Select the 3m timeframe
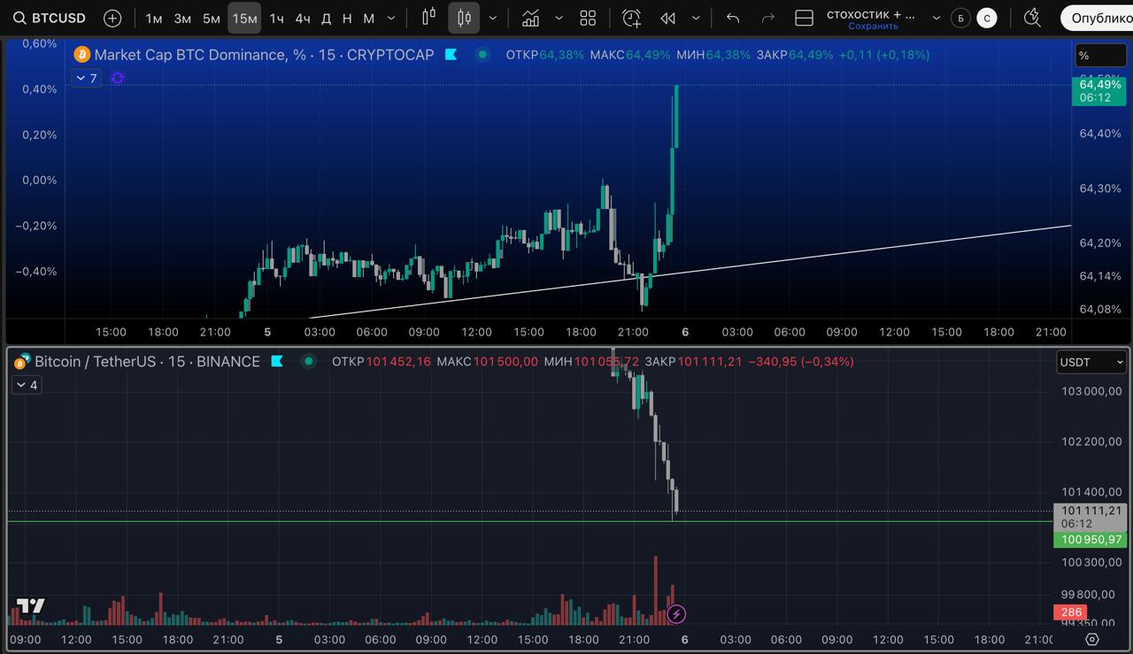The image size is (1133, 654). [x=182, y=18]
